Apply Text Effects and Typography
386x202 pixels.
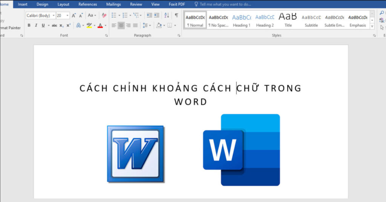[78, 25]
